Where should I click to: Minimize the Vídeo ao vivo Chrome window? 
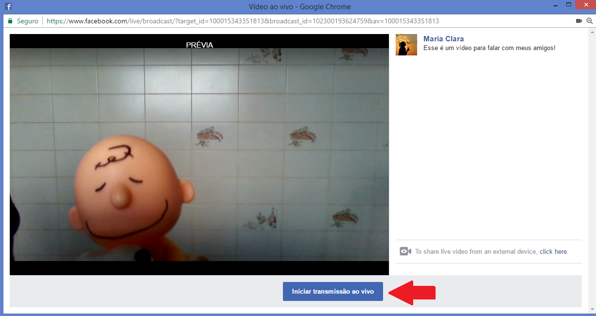[x=555, y=5]
